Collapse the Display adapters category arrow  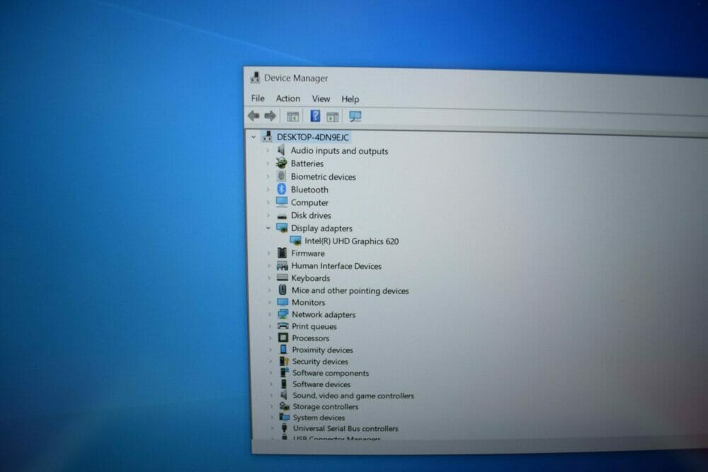(268, 228)
